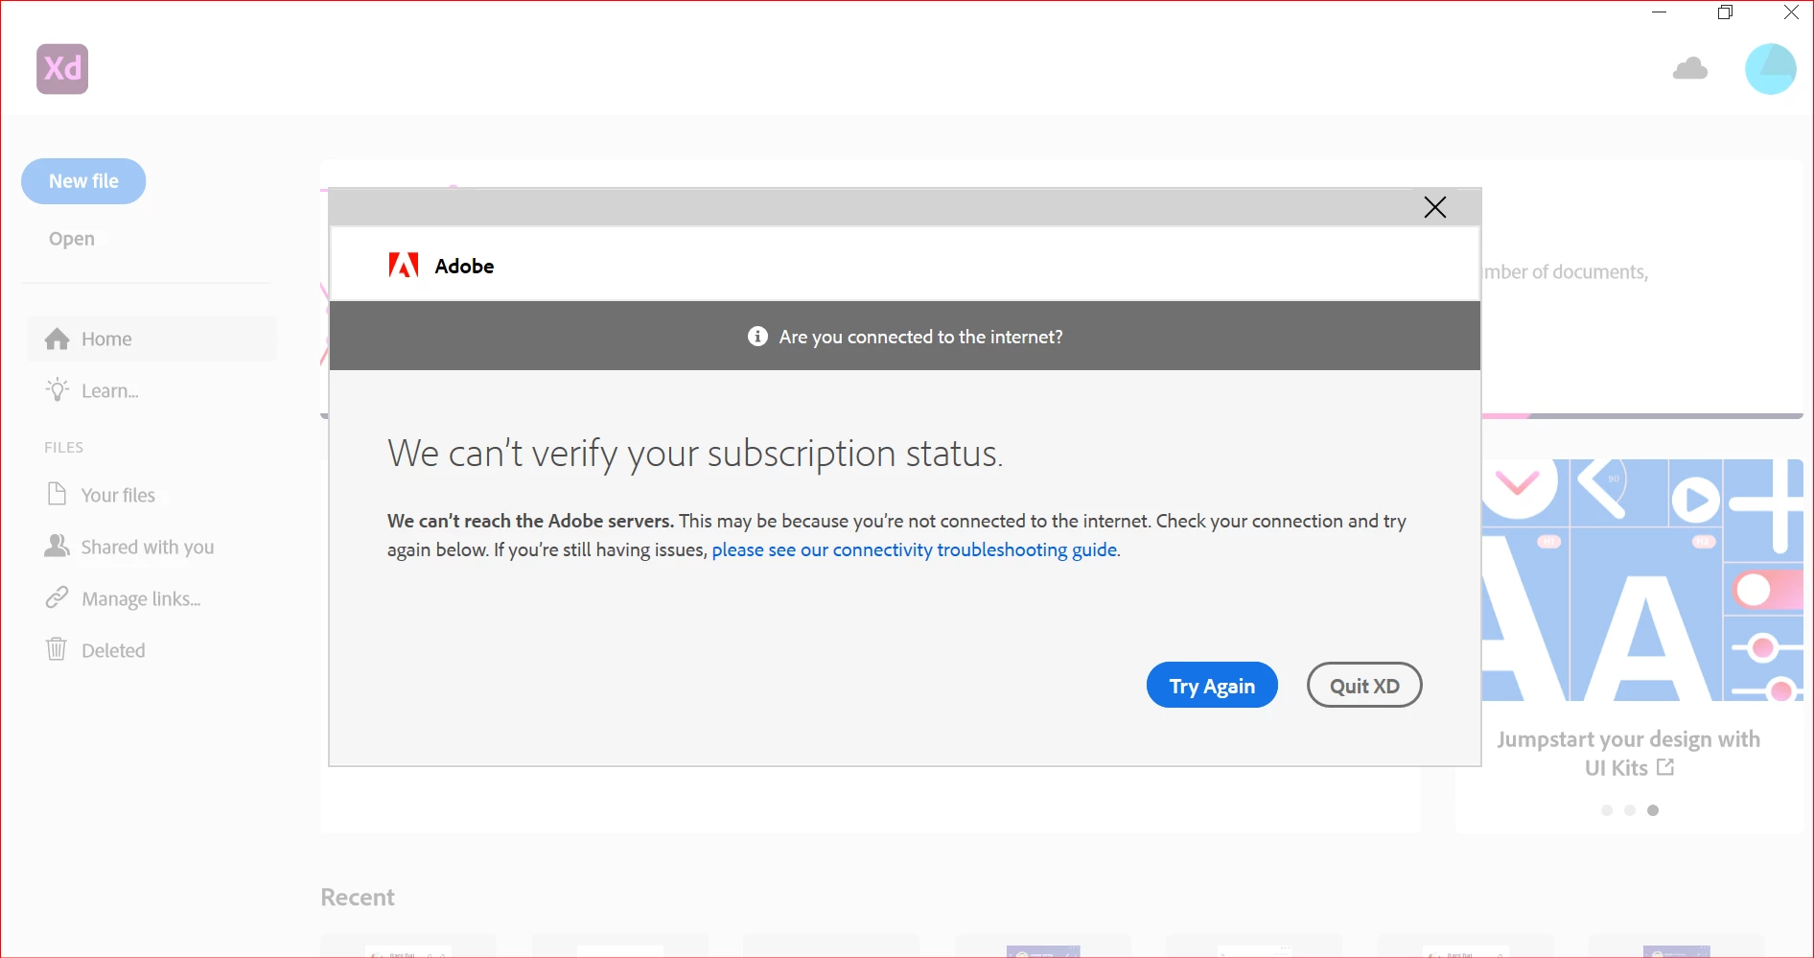Click the FILES sidebar heading

64,448
